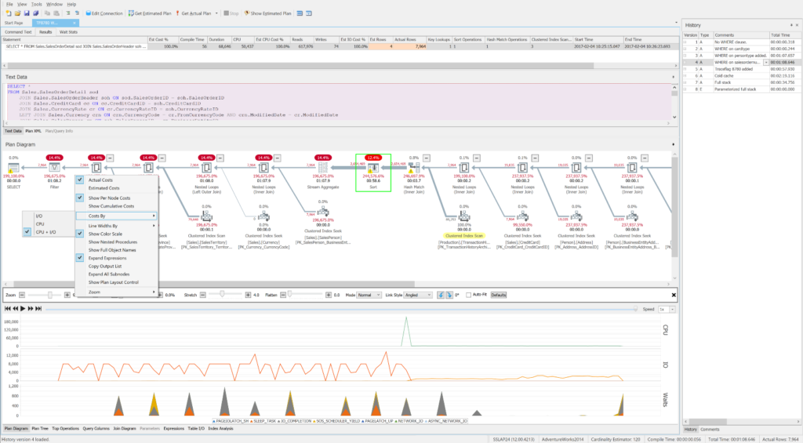Select the SalesTerritory Clustered Index Scan icon
803x443 pixels.
[x=206, y=216]
